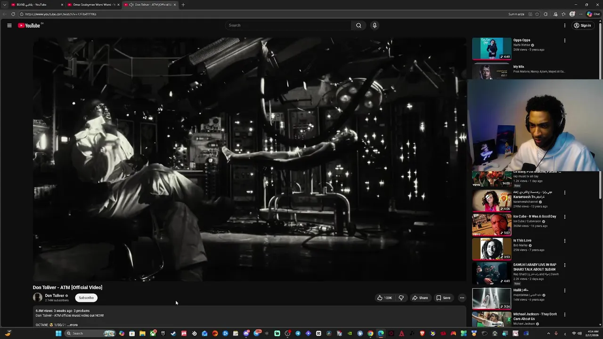Open the My Mix playlist thumbnail

pos(491,72)
